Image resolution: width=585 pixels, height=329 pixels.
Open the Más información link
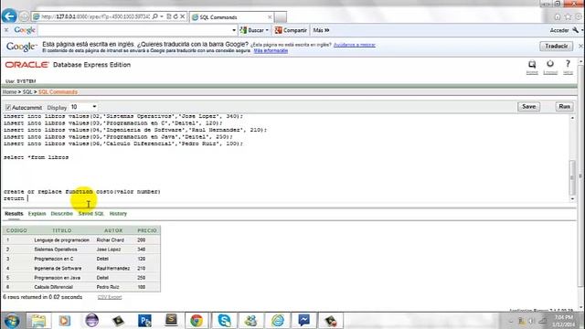(x=271, y=51)
